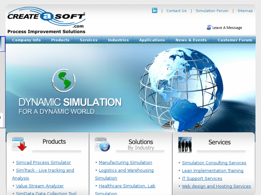The height and width of the screenshot is (195, 261).
Task: Open Logistics and Warehousing Simulation link
Action: (126, 170)
